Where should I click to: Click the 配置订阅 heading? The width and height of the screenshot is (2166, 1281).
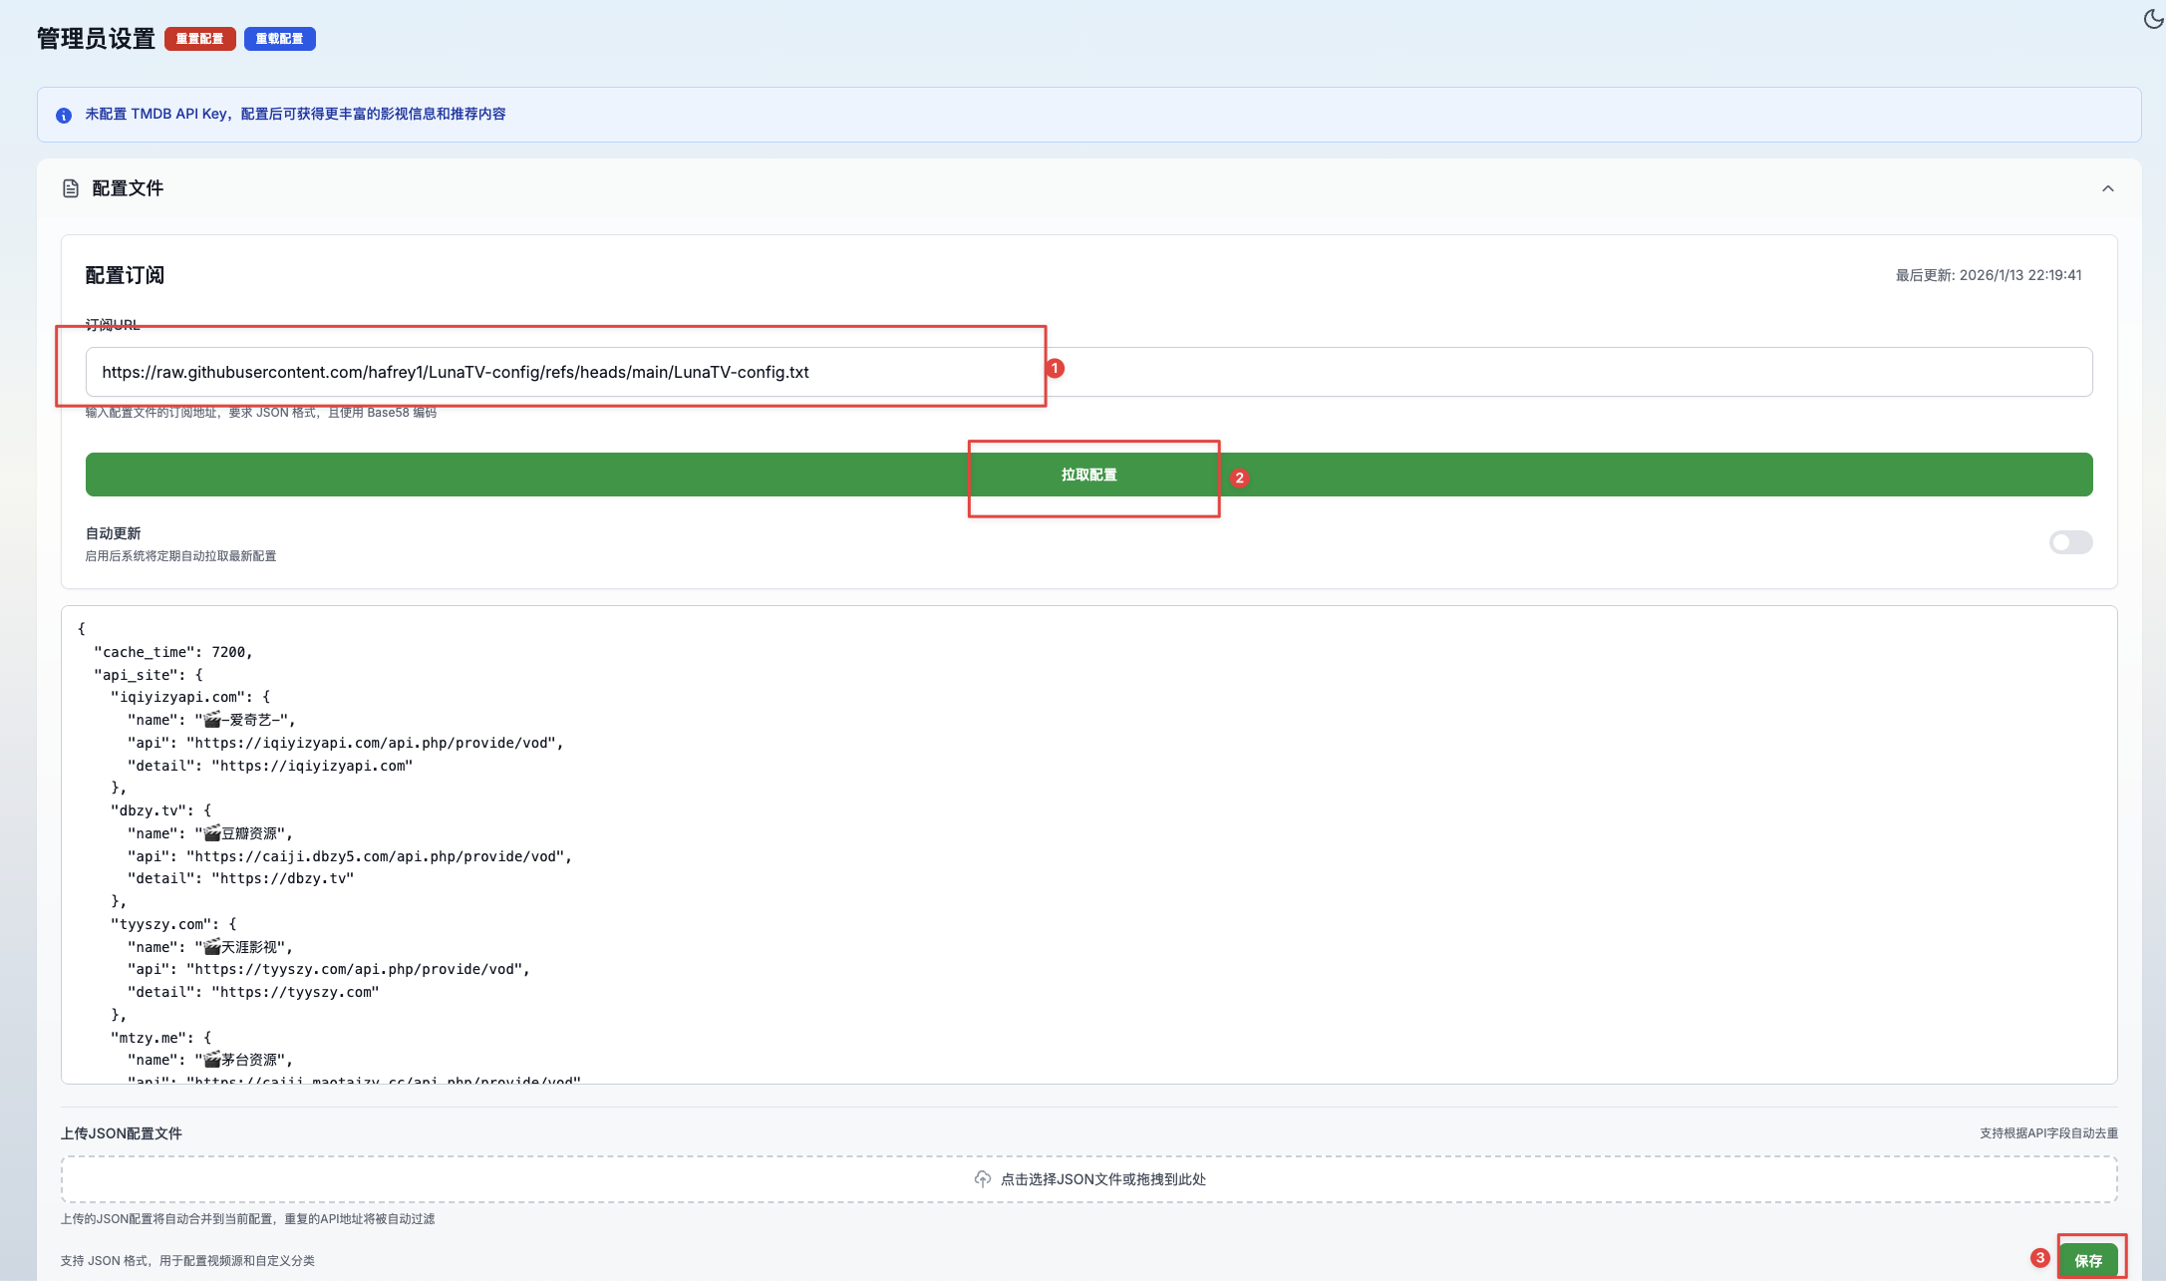[125, 275]
